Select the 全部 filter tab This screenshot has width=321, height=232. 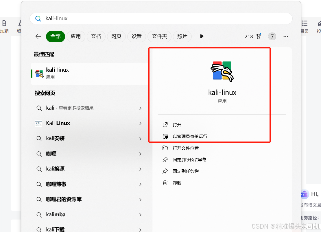(x=56, y=37)
